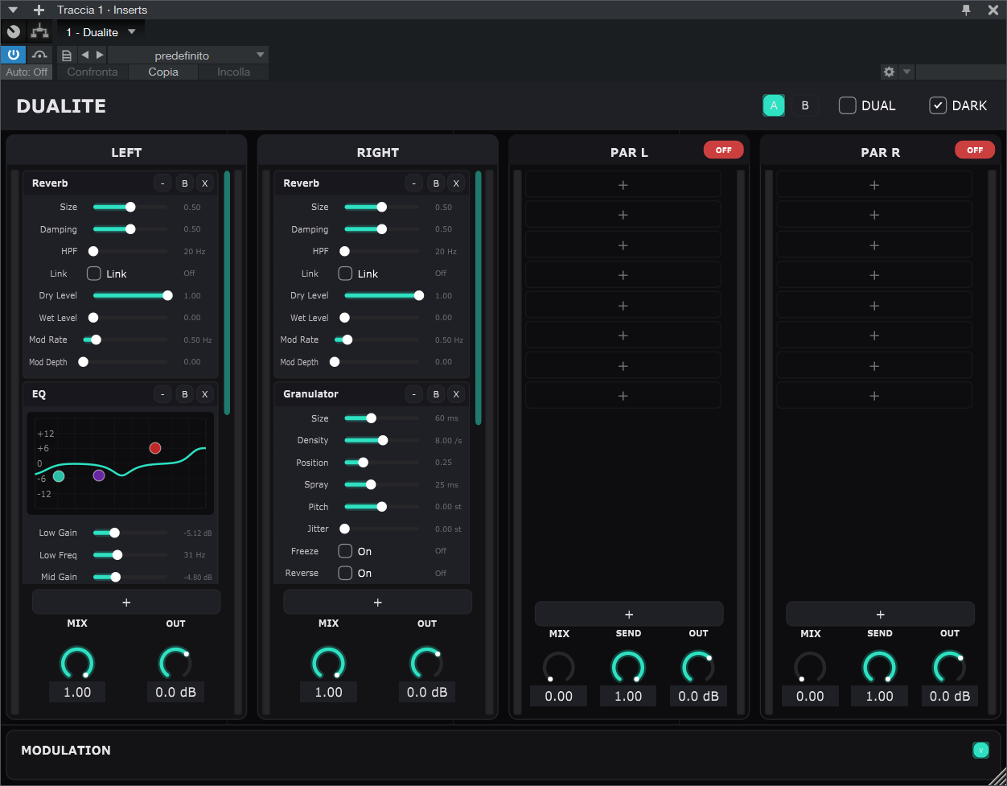The image size is (1007, 786).
Task: Enable the DUAL checkbox
Action: tap(847, 105)
